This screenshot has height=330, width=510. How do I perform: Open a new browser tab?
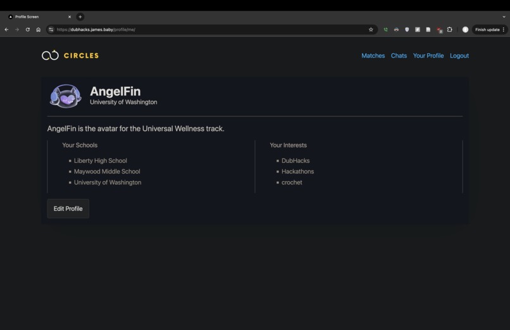click(80, 16)
